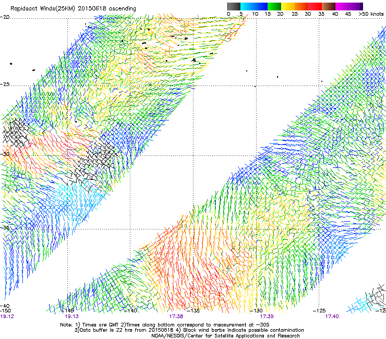Click the '0' legend scale label

(x=228, y=14)
